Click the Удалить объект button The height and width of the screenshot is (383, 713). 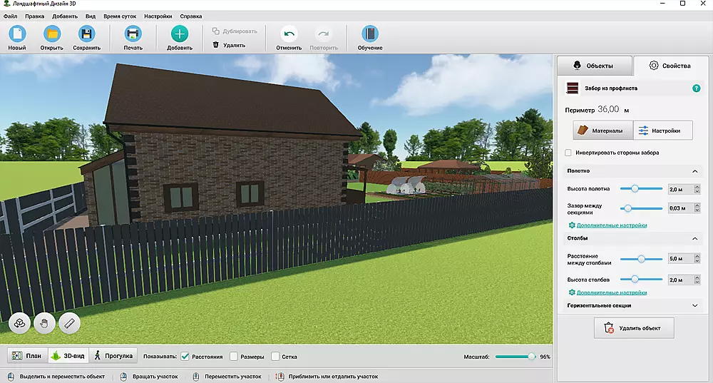tap(632, 328)
